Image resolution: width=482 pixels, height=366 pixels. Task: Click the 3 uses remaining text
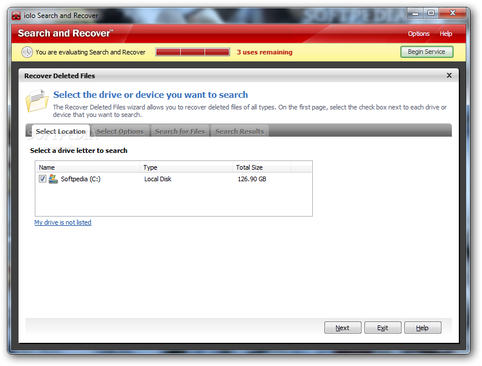point(264,52)
